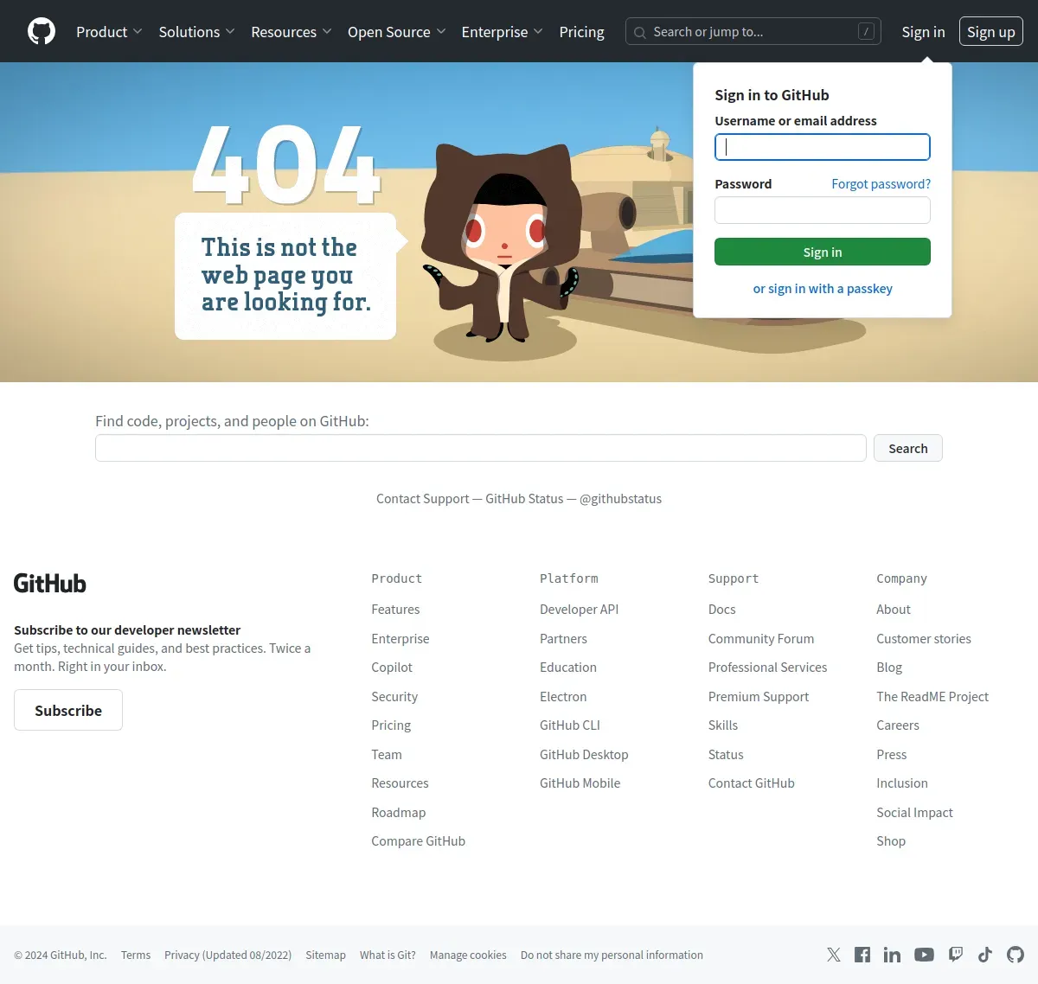
Task: Open Docs under Support column
Action: click(x=722, y=610)
